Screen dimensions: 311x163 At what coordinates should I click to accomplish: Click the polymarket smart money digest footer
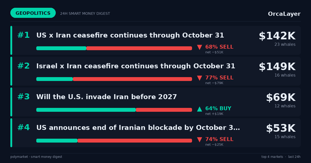point(36,157)
